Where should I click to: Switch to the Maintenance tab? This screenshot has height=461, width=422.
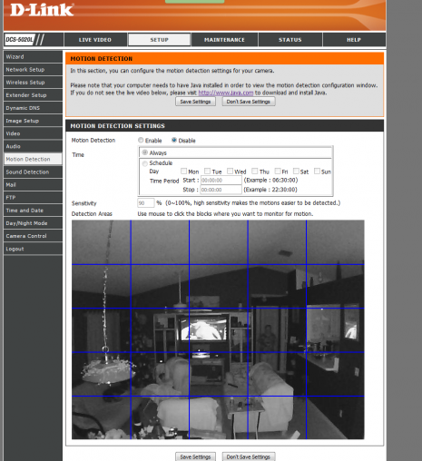(x=224, y=40)
